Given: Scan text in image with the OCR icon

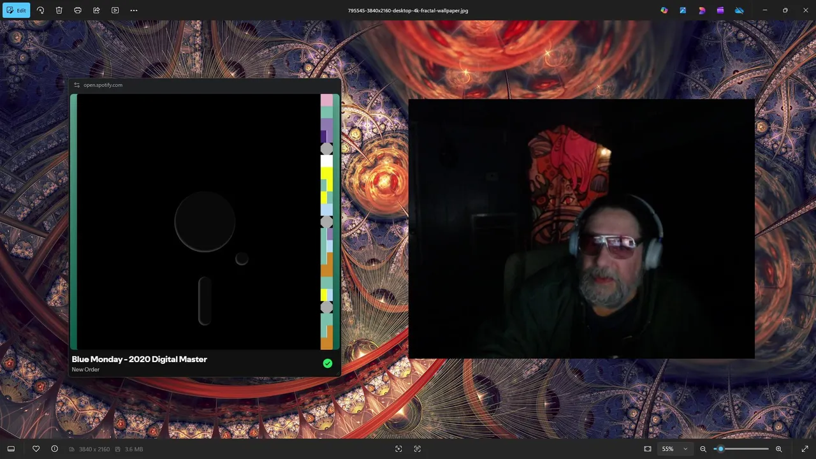Looking at the screenshot, I should (418, 449).
